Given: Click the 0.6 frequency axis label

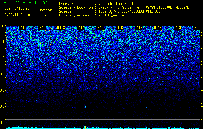Looking at the screenshot, I should (x=3, y=123).
